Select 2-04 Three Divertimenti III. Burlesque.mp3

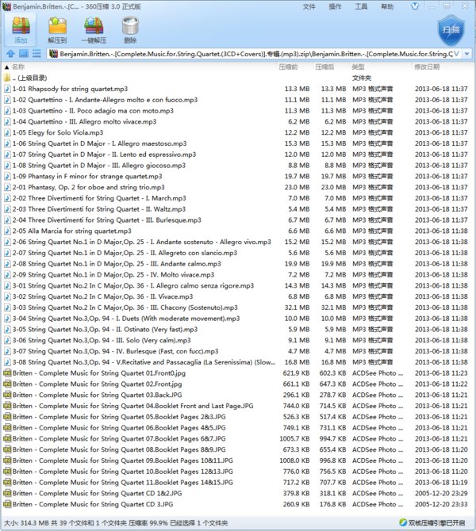[238, 220]
